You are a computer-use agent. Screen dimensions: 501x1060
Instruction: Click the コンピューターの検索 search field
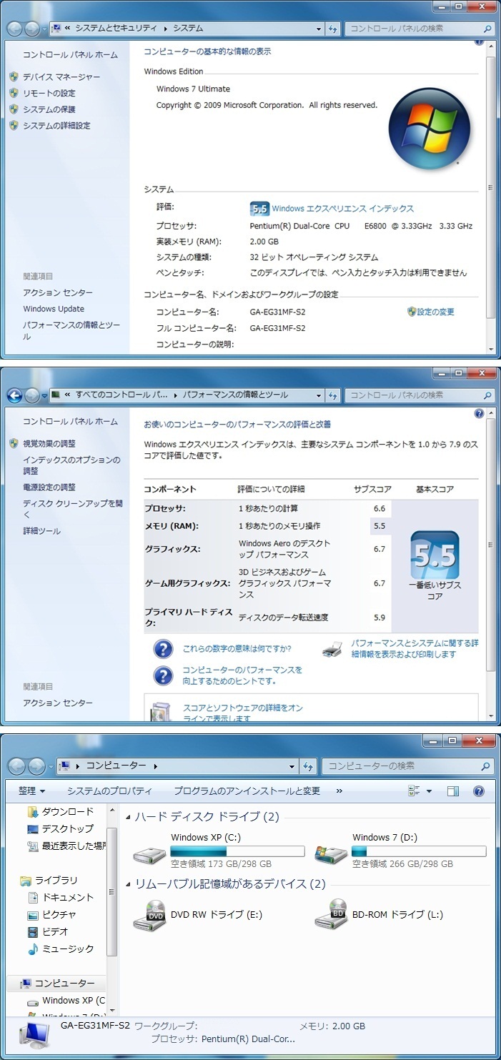400,766
